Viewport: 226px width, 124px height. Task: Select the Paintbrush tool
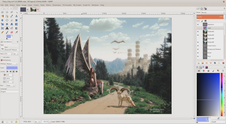7,32
